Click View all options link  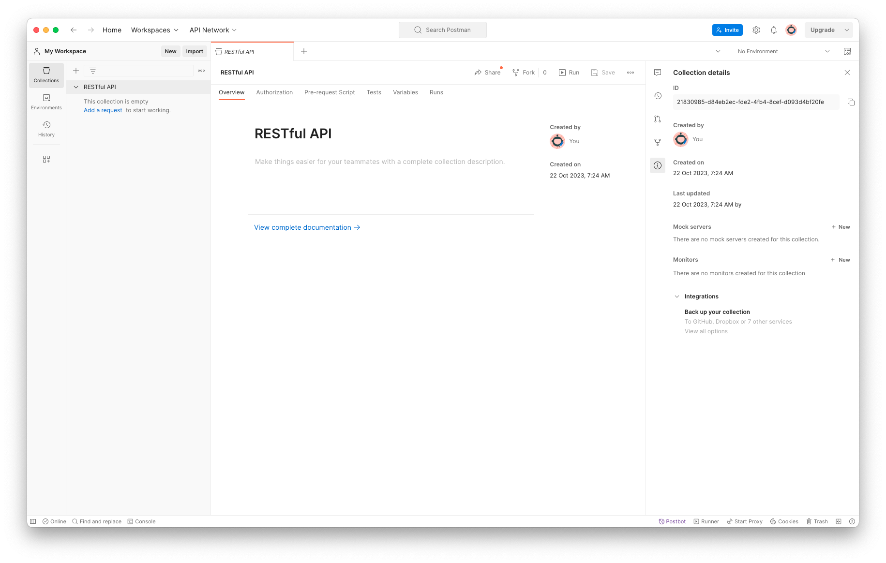click(706, 331)
